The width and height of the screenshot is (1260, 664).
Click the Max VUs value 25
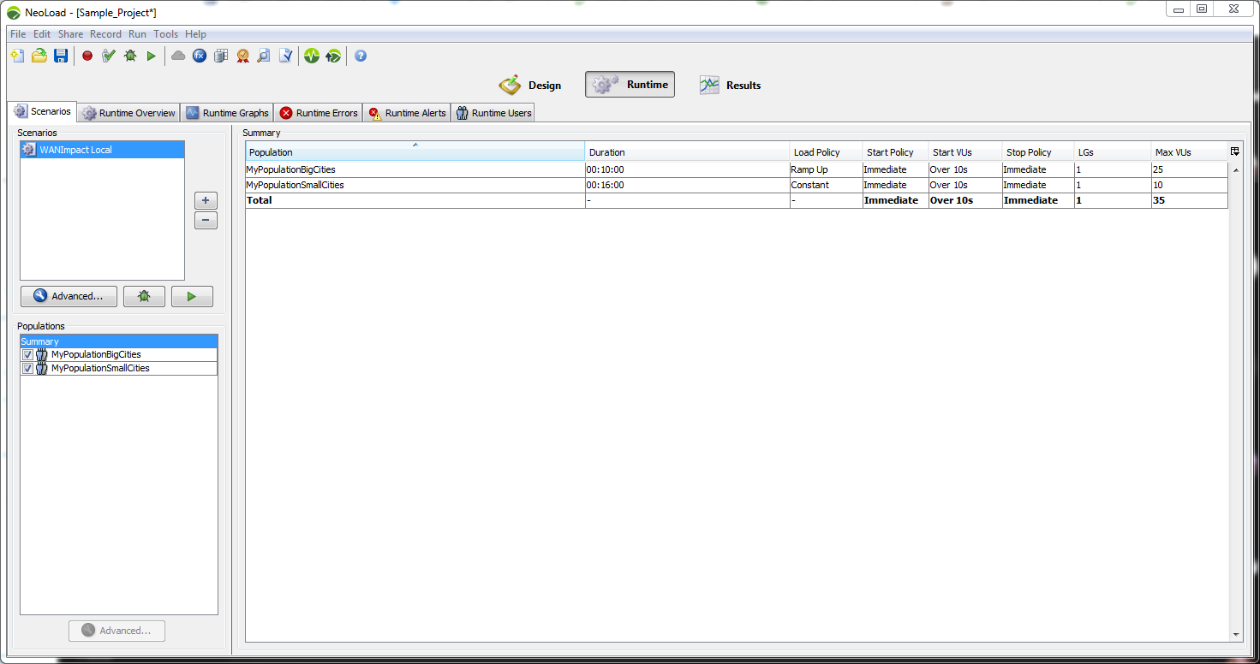click(x=1190, y=169)
